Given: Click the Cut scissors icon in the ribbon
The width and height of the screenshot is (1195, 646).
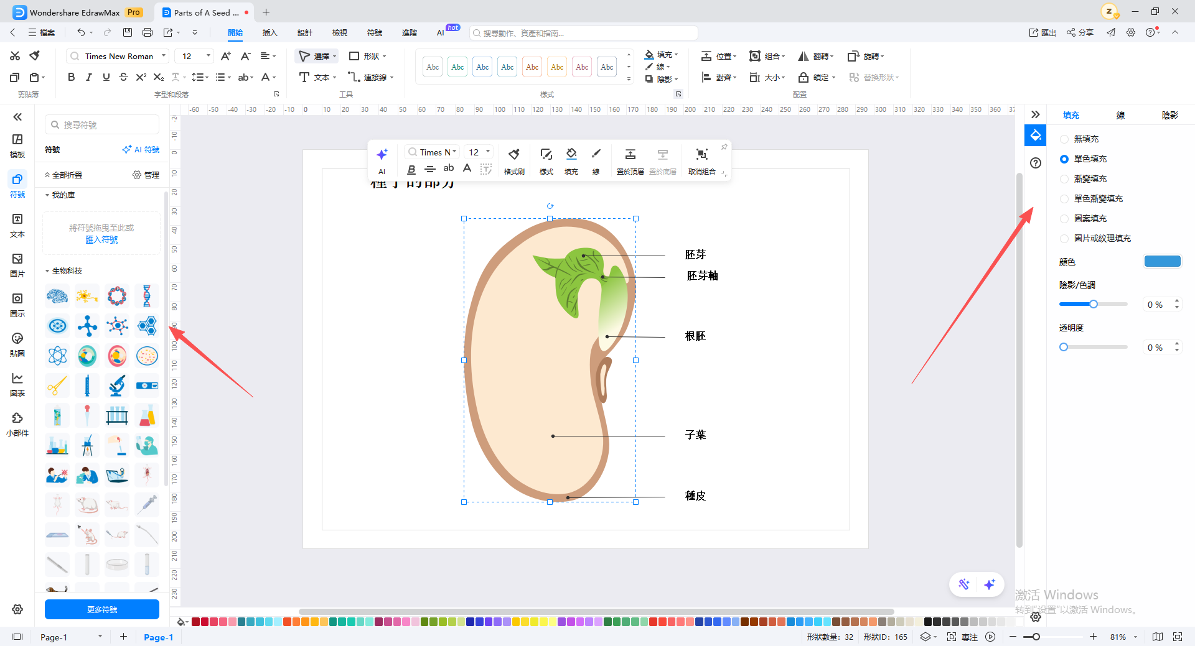Looking at the screenshot, I should [x=15, y=56].
